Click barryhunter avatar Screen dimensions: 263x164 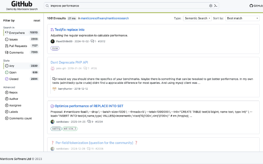click(x=54, y=89)
